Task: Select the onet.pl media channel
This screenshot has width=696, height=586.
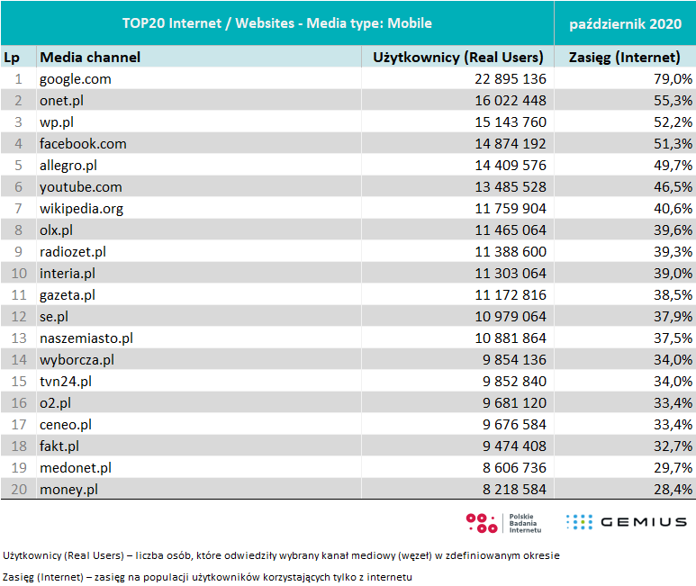Action: tap(61, 101)
